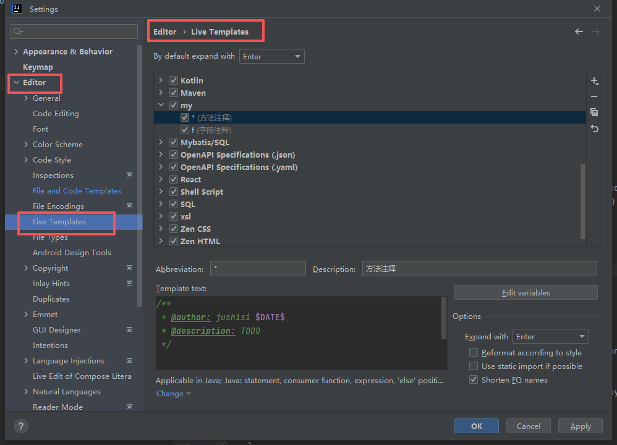Open help with the question mark icon

tap(21, 426)
